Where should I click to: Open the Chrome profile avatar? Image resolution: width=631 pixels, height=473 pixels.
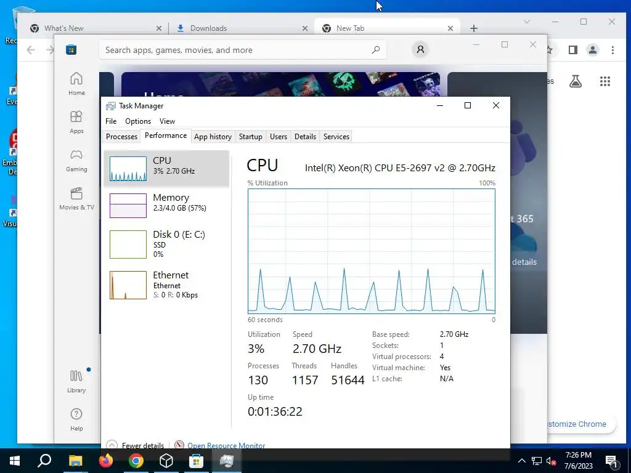tap(593, 50)
